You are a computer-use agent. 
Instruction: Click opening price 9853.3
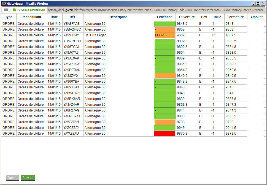point(182,105)
